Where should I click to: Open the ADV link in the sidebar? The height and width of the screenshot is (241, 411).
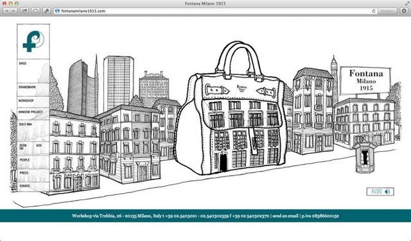39,145
